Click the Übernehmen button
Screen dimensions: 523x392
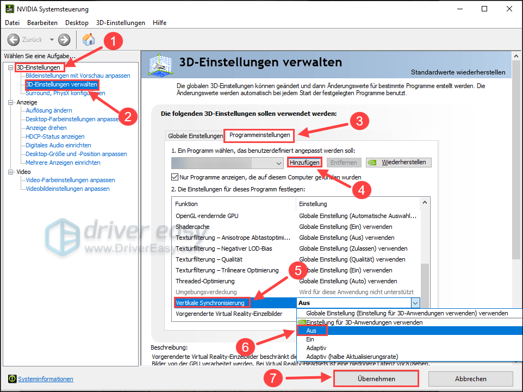(x=376, y=378)
